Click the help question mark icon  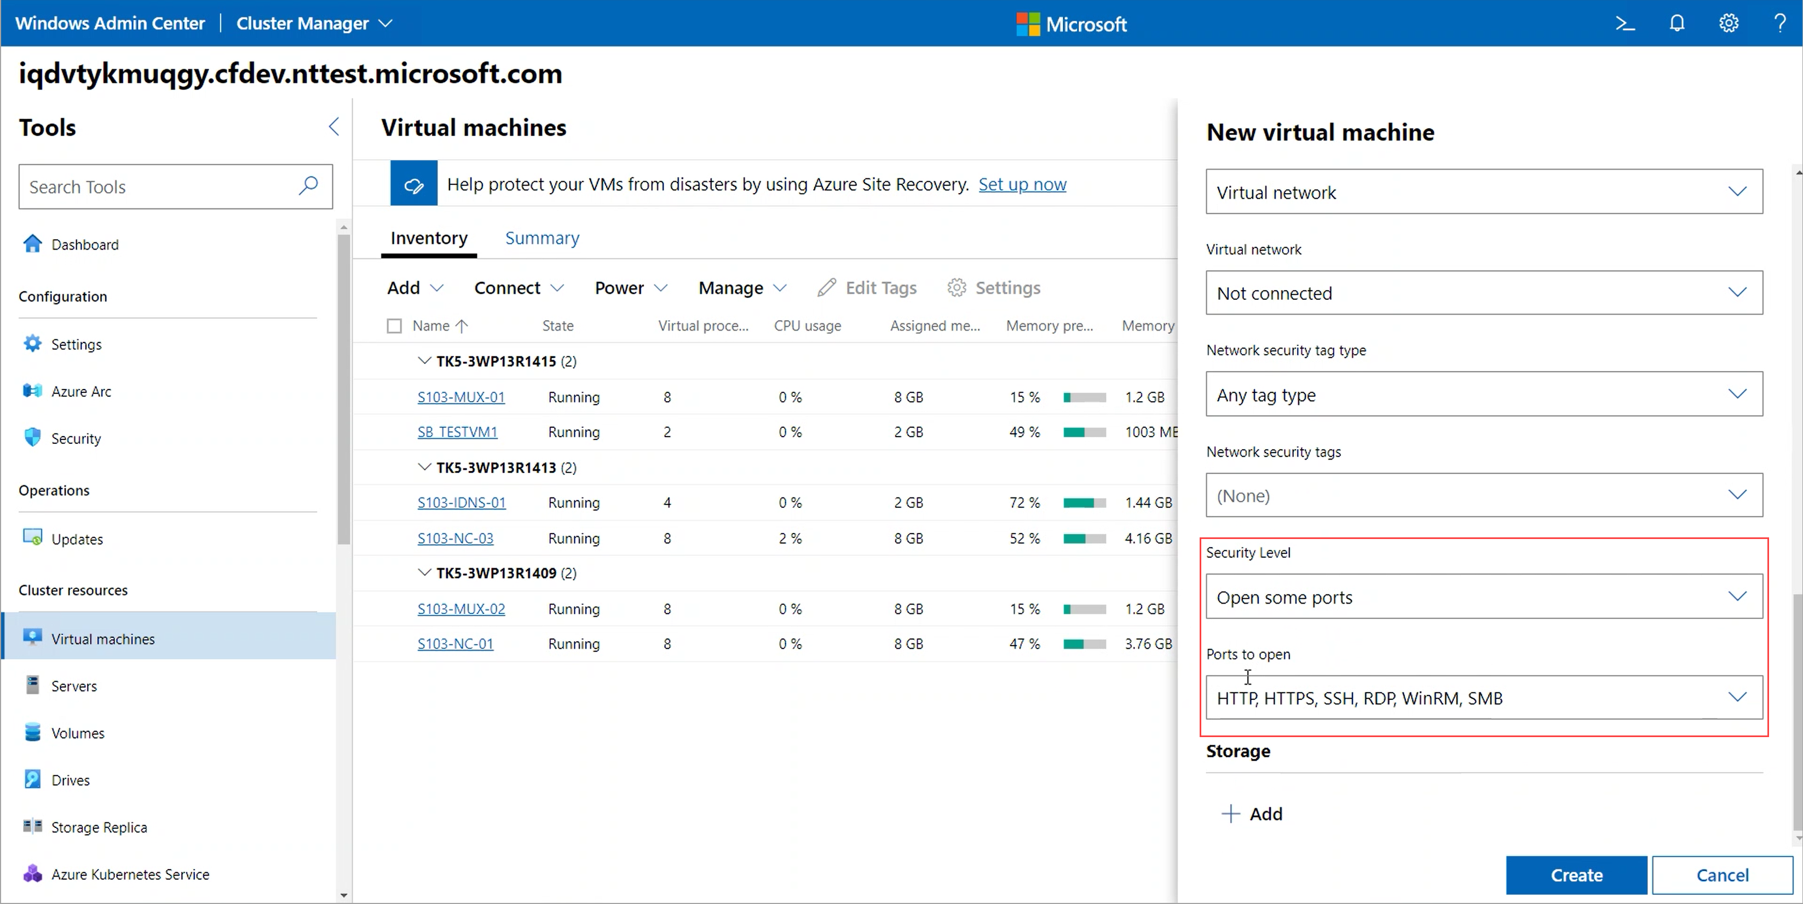[x=1779, y=24]
